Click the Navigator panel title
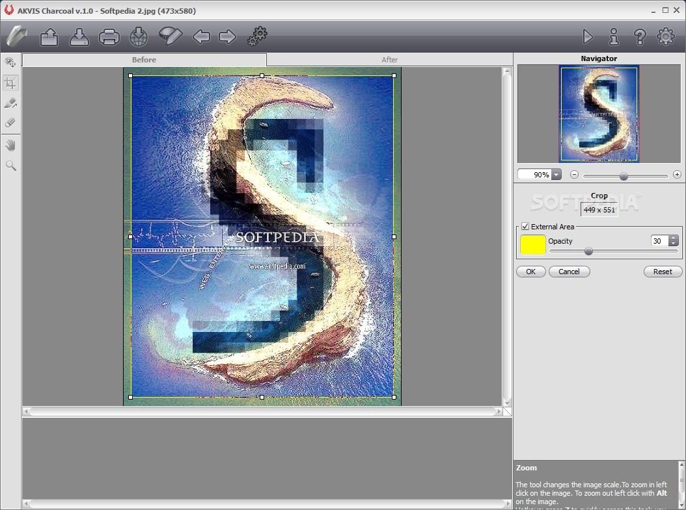686x510 pixels. pyautogui.click(x=599, y=58)
